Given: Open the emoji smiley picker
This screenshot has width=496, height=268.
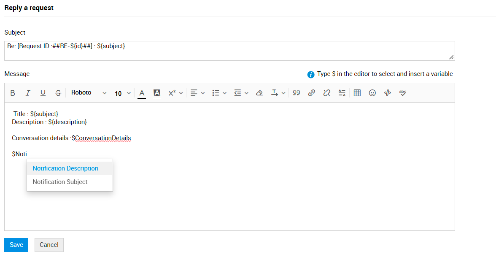Looking at the screenshot, I should [x=372, y=93].
